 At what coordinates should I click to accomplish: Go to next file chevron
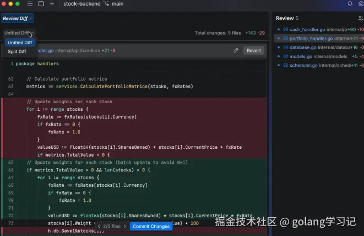click(124, 226)
